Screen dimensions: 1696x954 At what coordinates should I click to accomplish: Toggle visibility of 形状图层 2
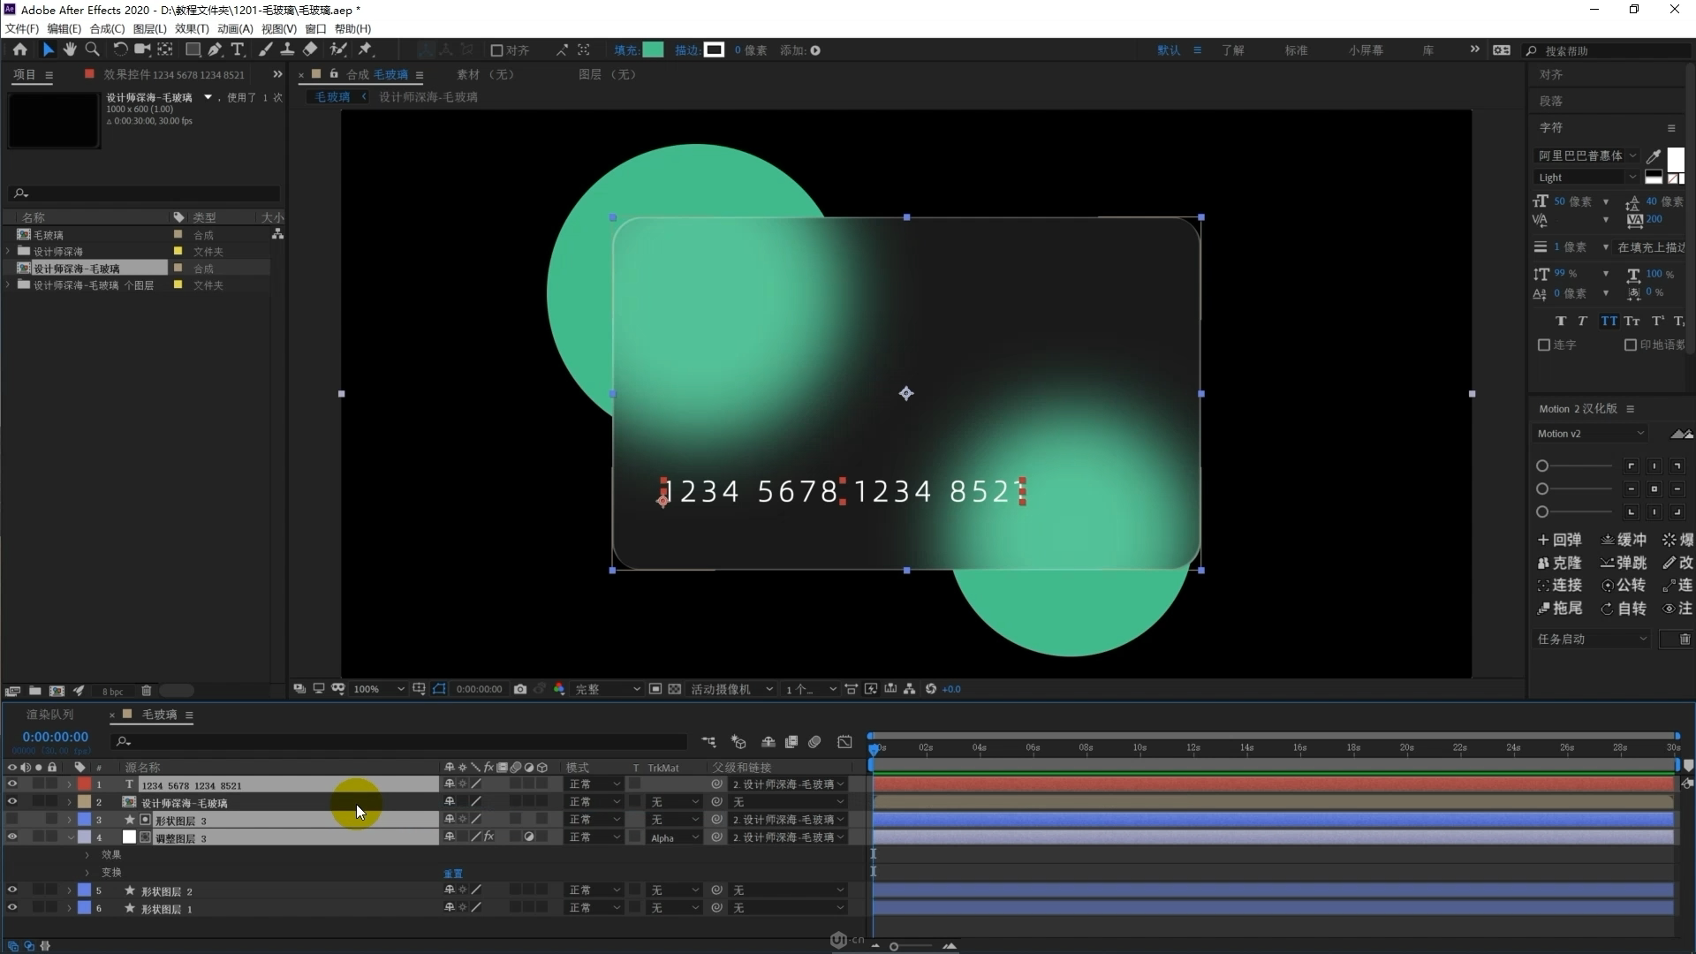(x=10, y=890)
